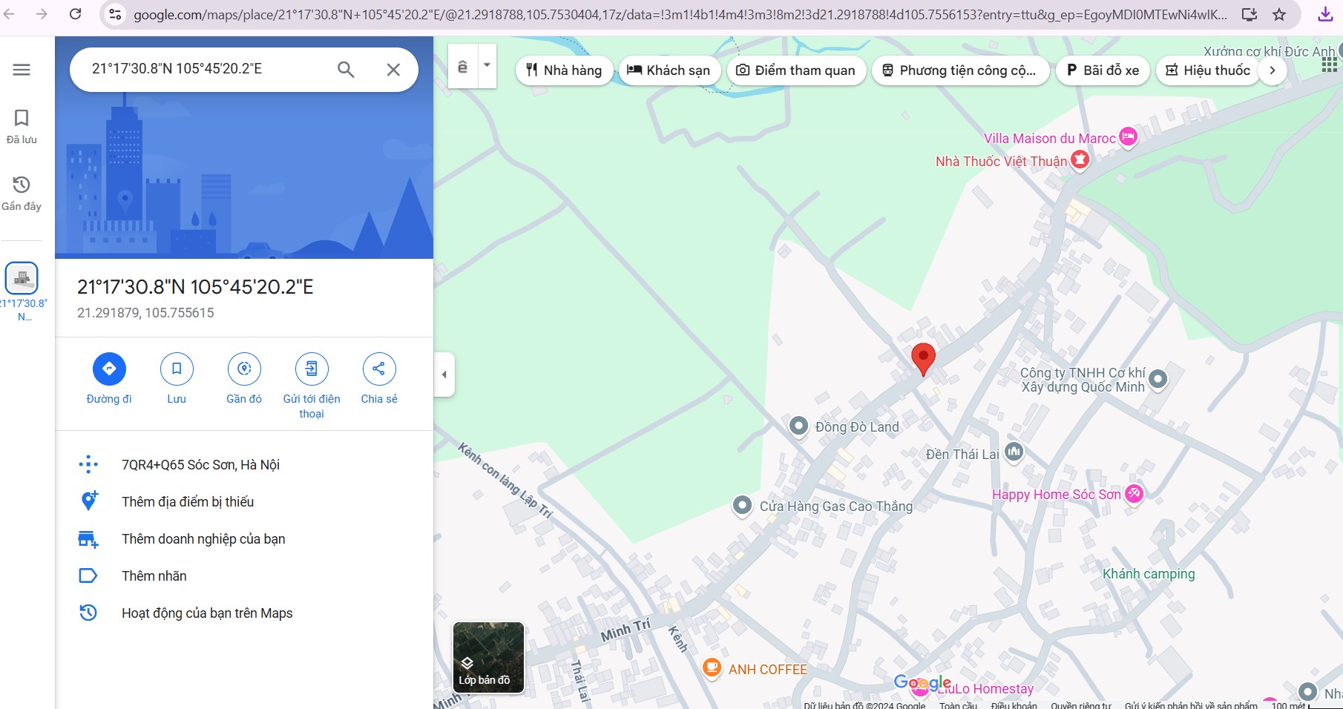Select the Khách sạn category chip

coord(669,70)
